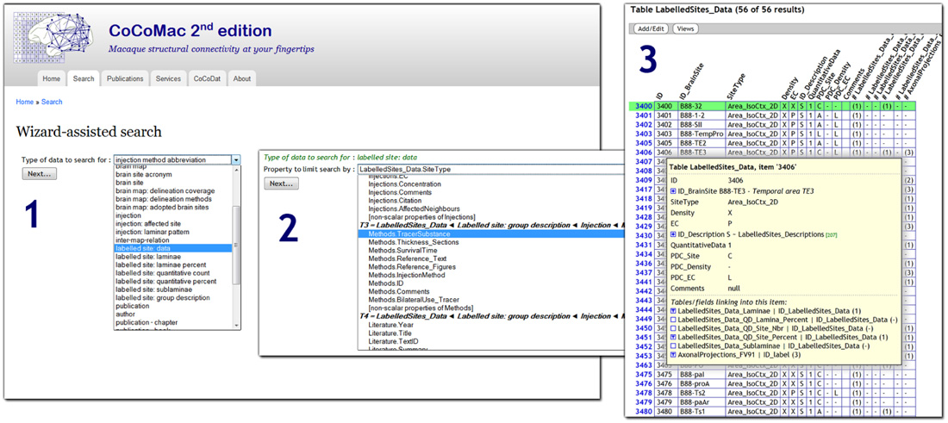Image resolution: width=948 pixels, height=423 pixels.
Task: Click the Add/Edit button
Action: 651,28
